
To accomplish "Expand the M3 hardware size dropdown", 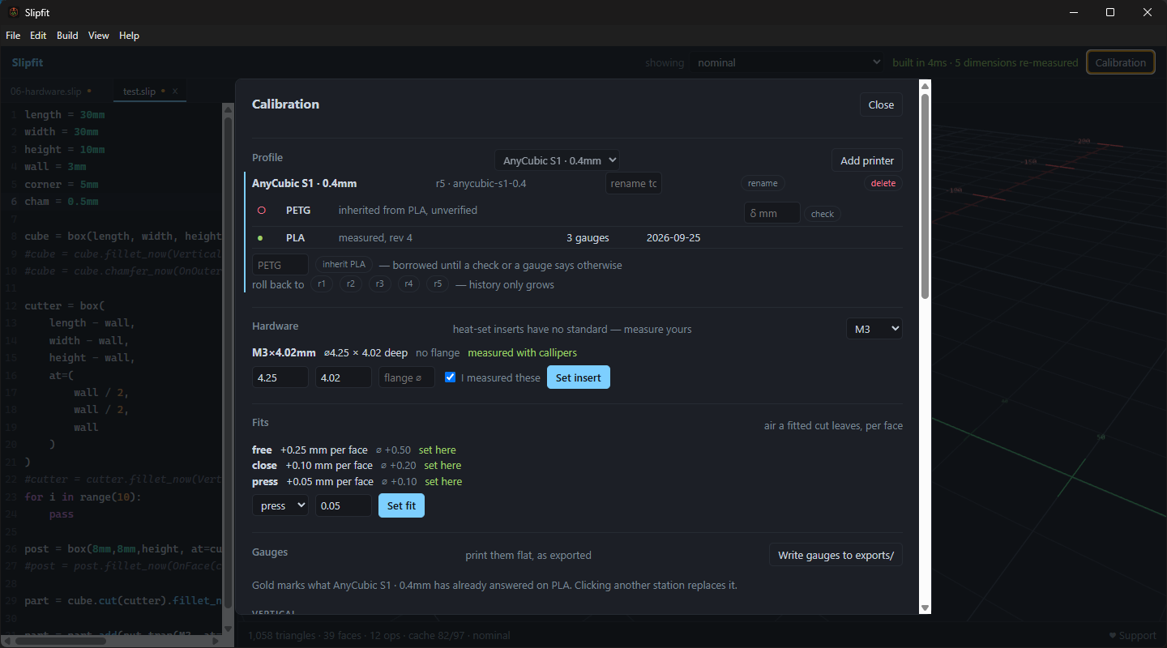I will tap(874, 329).
